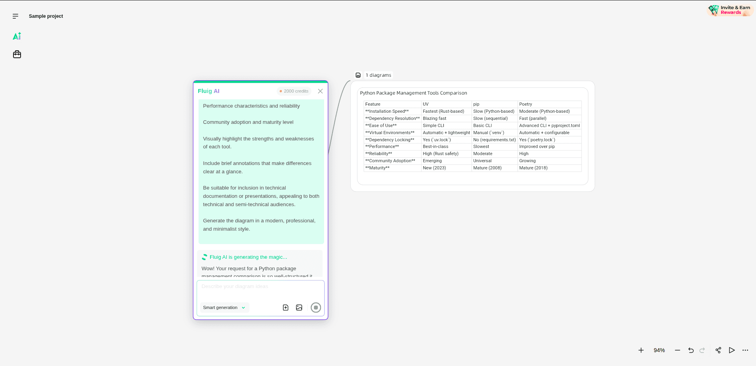Open the share icon
Screen dimensions: 756x366
(x=718, y=350)
